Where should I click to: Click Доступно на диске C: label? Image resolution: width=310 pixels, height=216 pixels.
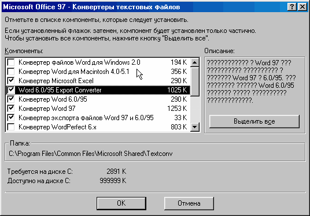(x=39, y=181)
